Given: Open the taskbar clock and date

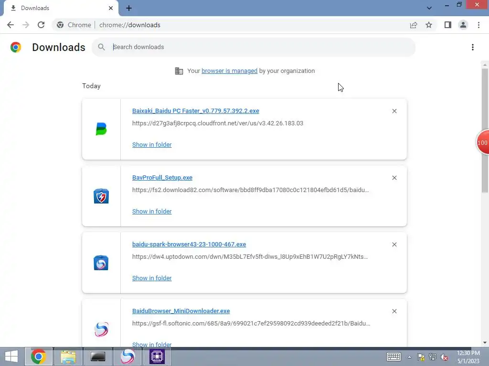Looking at the screenshot, I should [x=468, y=357].
